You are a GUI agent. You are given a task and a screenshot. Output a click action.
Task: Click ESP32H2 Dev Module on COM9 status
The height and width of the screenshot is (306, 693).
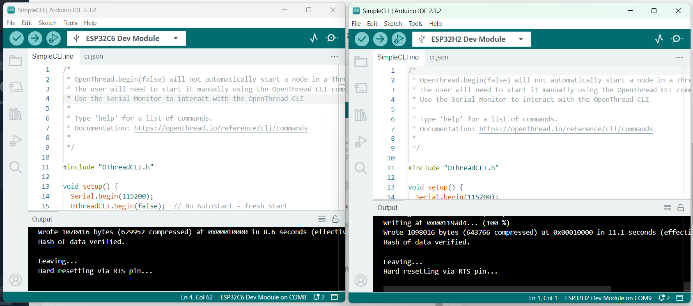click(608, 298)
